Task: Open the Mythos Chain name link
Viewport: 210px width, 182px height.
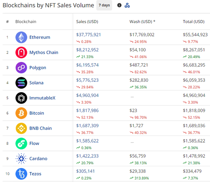Action: (44, 52)
